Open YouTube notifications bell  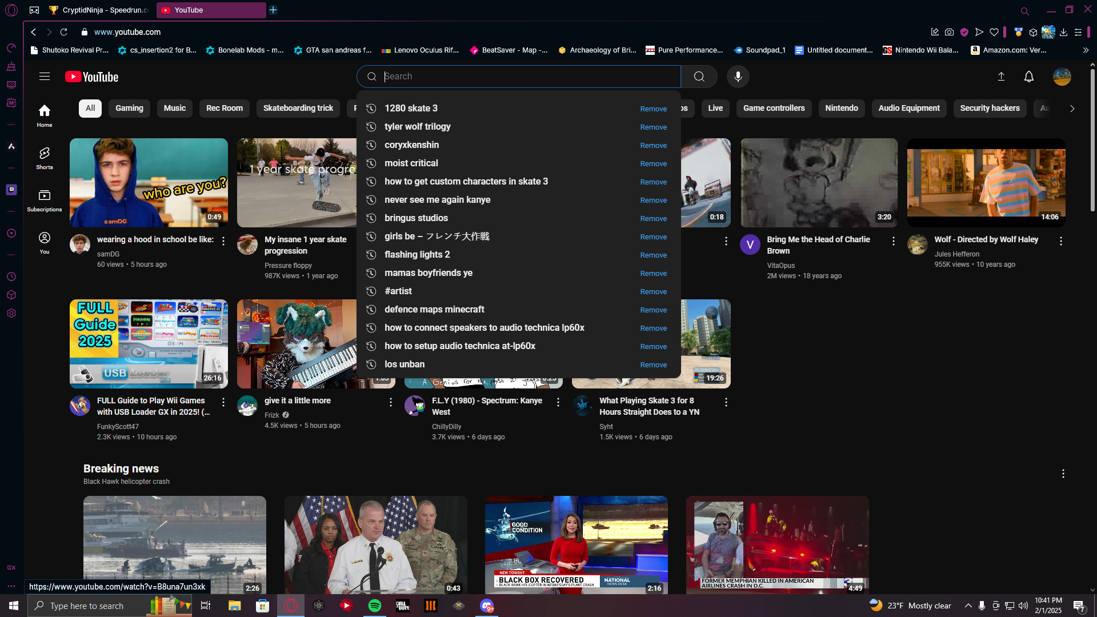tap(1028, 77)
